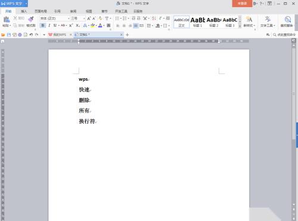The height and width of the screenshot is (221, 298).
Task: Toggle Subscript formatting
Action: tap(78, 26)
